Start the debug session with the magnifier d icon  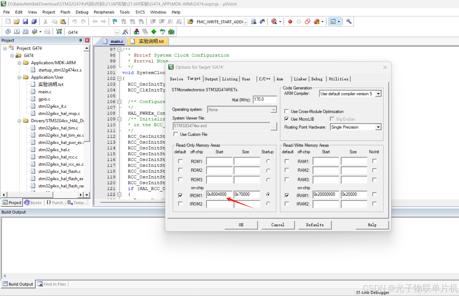point(274,21)
